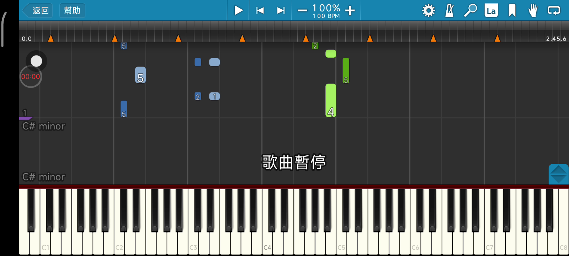Toggle the metronome icon
The width and height of the screenshot is (569, 256).
[450, 11]
